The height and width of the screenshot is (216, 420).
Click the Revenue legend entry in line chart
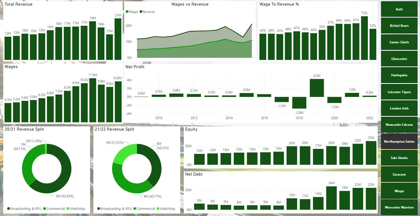coord(147,12)
